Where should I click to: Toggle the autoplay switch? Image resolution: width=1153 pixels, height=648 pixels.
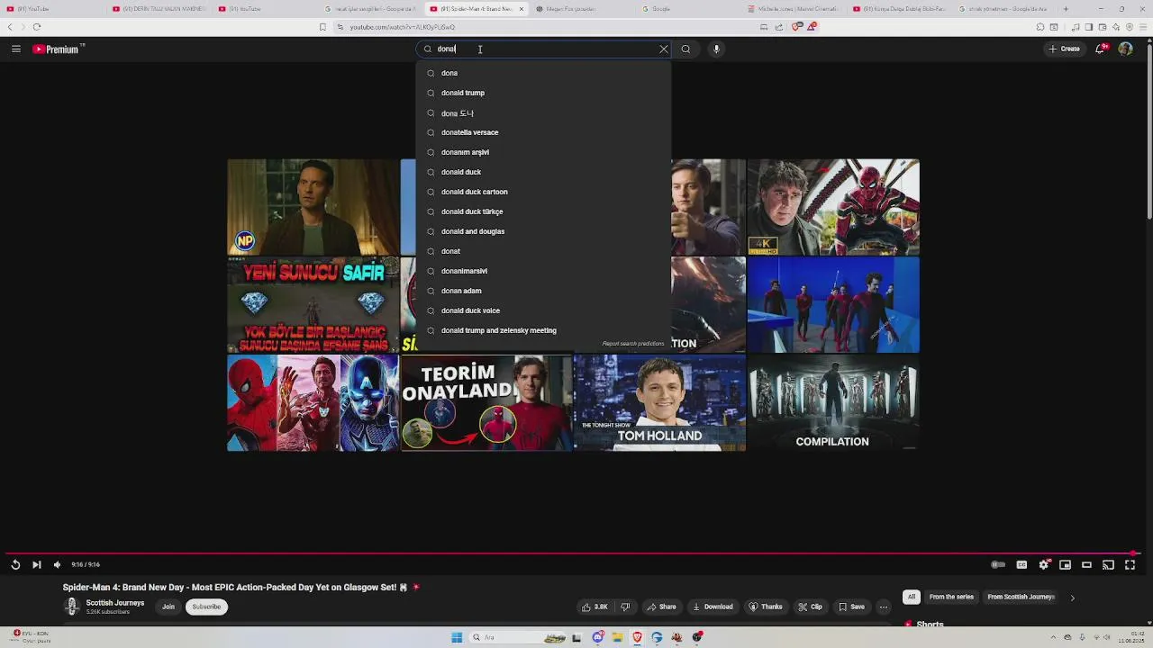[998, 564]
